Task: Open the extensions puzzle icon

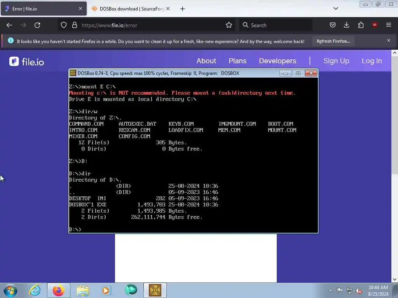Action: tap(361, 25)
